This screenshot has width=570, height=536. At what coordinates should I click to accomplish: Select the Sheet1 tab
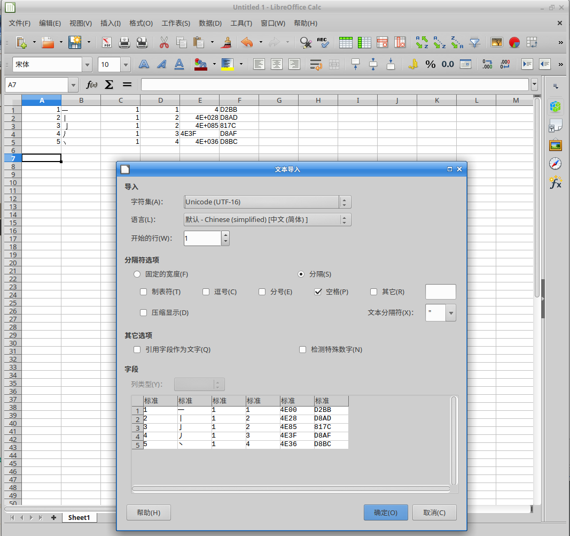pos(79,517)
